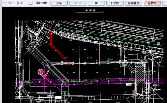Switch selection target to 自由曲線
167x103 pixels.
pyautogui.click(x=134, y=3)
